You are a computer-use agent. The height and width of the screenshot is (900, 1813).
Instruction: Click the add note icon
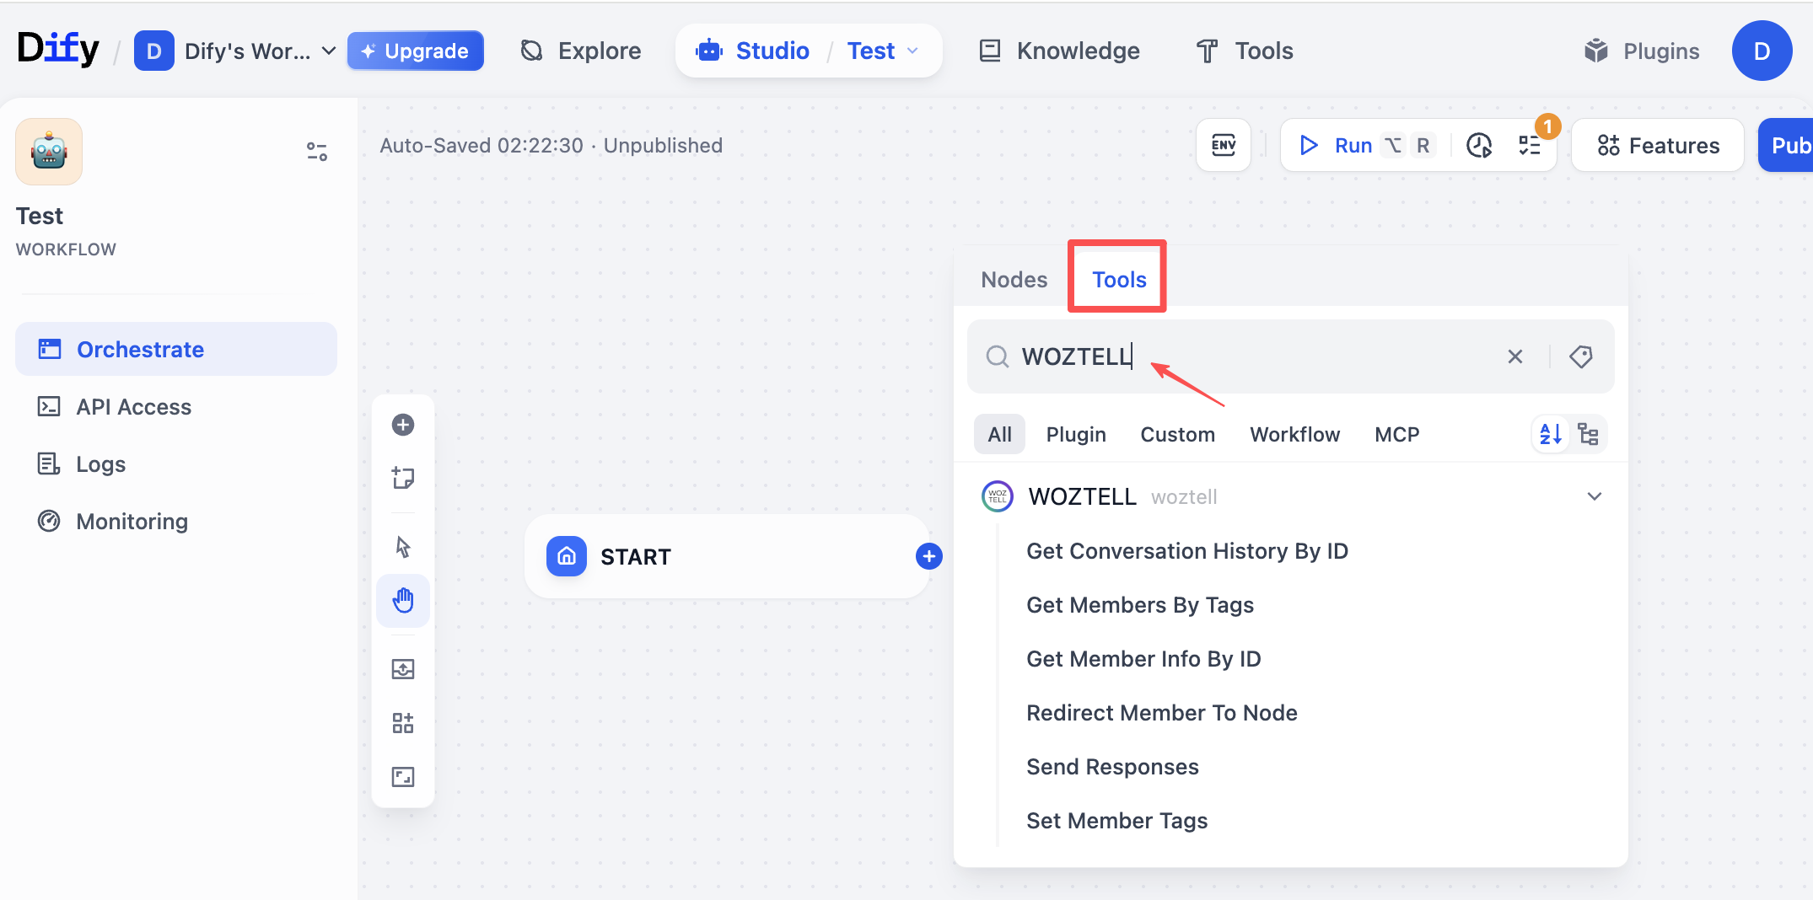(403, 478)
